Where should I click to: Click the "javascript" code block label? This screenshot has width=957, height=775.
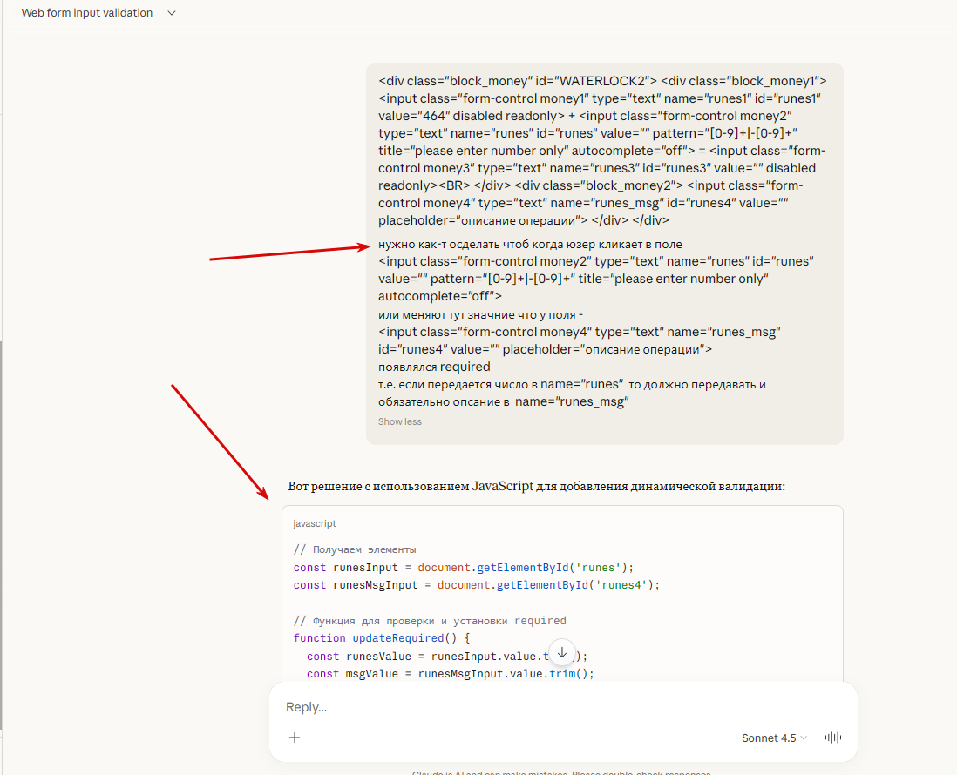click(315, 523)
